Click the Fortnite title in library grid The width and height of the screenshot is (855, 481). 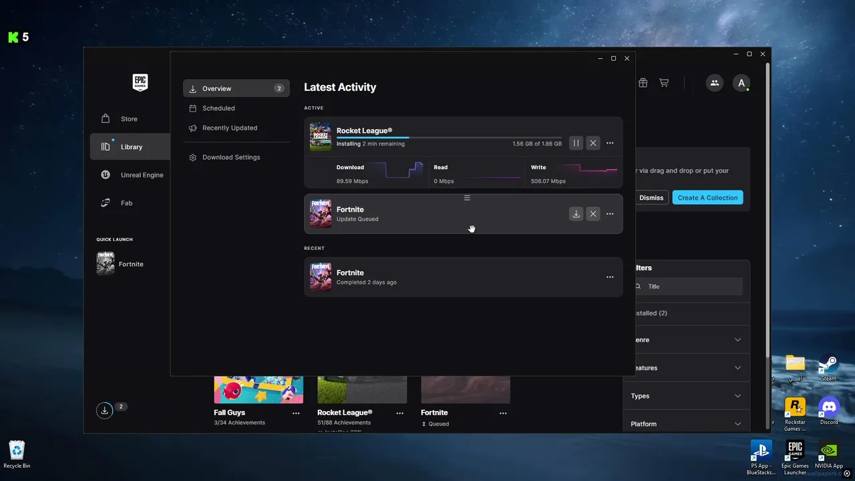434,413
